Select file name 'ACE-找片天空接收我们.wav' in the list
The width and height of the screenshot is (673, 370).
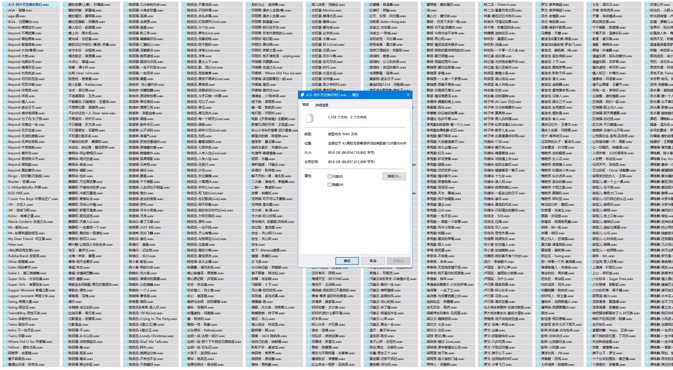click(x=29, y=5)
